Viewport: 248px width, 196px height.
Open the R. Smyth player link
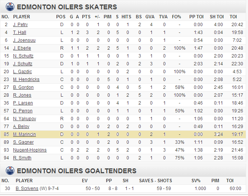pyautogui.click(x=22, y=158)
